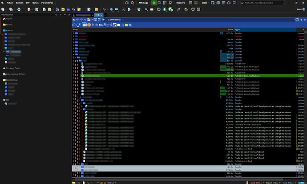Sort by the Taille column header

(227, 29)
